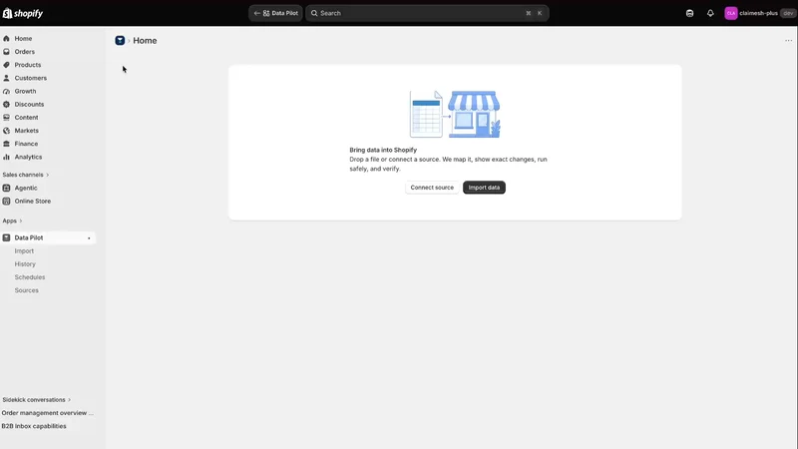Open B2B inbox capabilities conversation

(34, 426)
